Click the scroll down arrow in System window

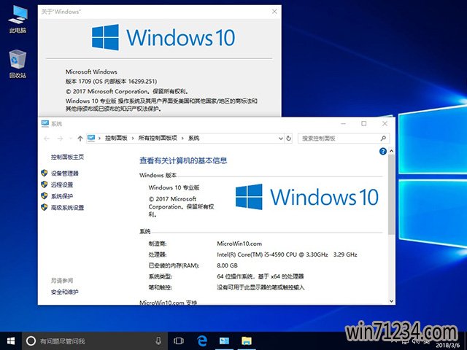[391, 301]
